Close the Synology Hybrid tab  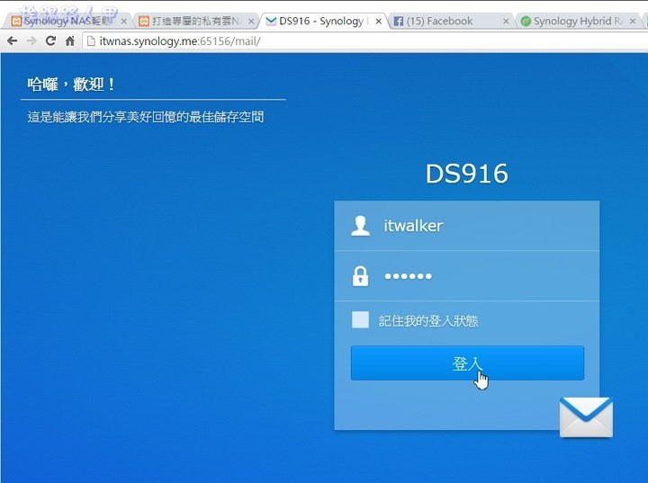[633, 21]
